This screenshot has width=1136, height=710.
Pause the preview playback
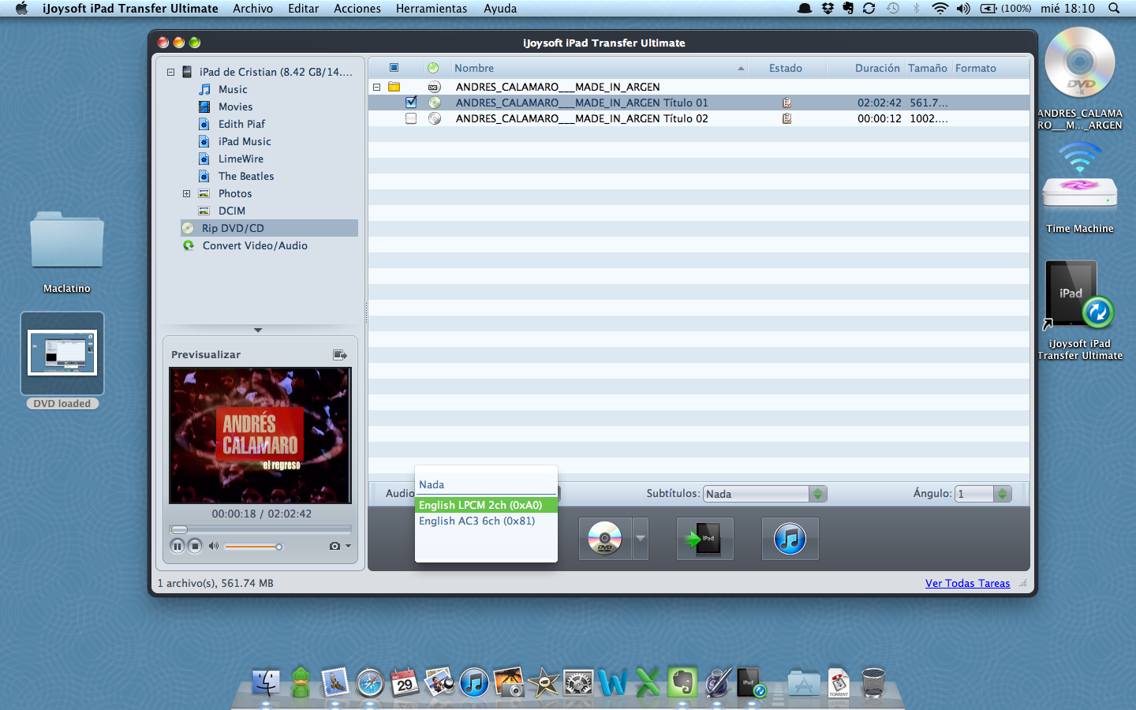[177, 546]
